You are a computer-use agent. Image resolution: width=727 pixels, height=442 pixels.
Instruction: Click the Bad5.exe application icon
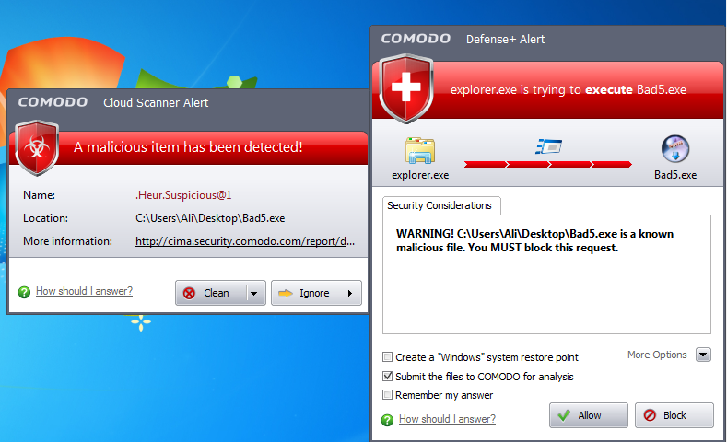pyautogui.click(x=675, y=149)
